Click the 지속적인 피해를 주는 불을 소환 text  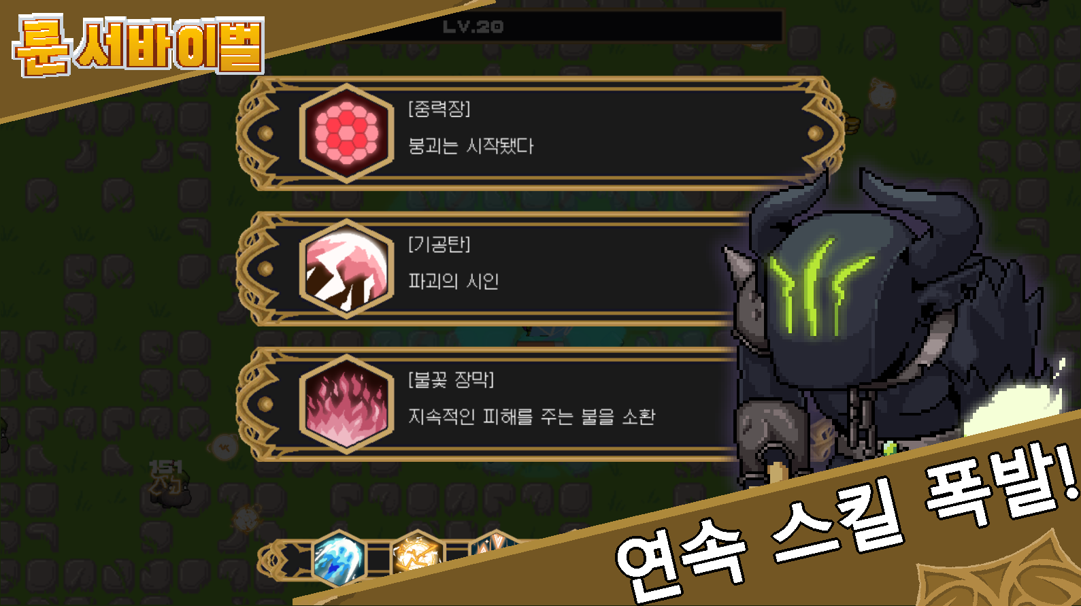pyautogui.click(x=531, y=416)
